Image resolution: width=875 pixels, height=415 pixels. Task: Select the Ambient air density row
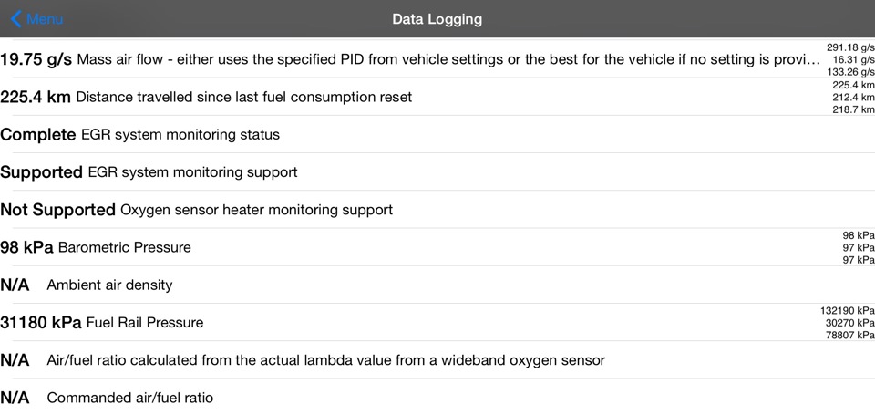click(109, 285)
